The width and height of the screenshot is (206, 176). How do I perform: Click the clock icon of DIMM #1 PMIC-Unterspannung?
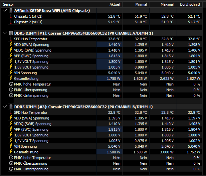(11, 95)
